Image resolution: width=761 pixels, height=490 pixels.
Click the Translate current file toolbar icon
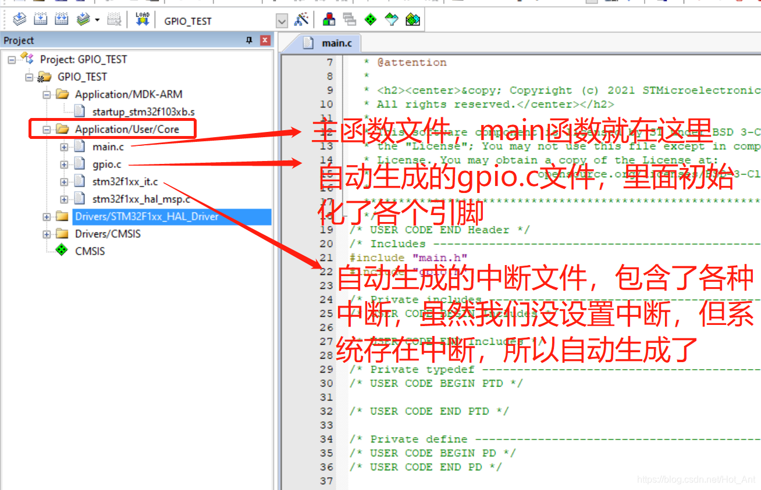point(19,20)
